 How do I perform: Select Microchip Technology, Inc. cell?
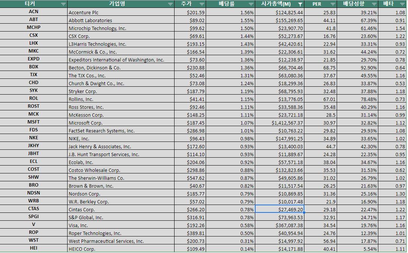121,28
